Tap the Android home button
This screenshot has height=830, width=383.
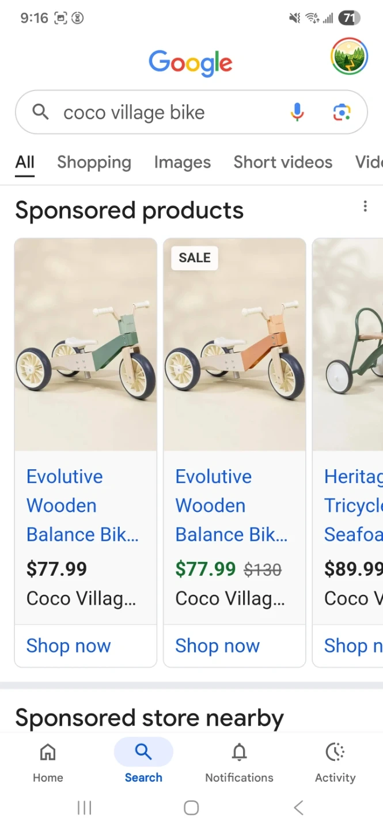191,808
